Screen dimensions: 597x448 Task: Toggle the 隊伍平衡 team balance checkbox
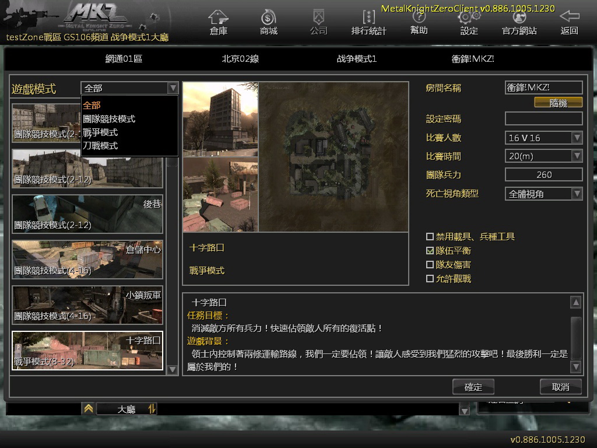[430, 251]
